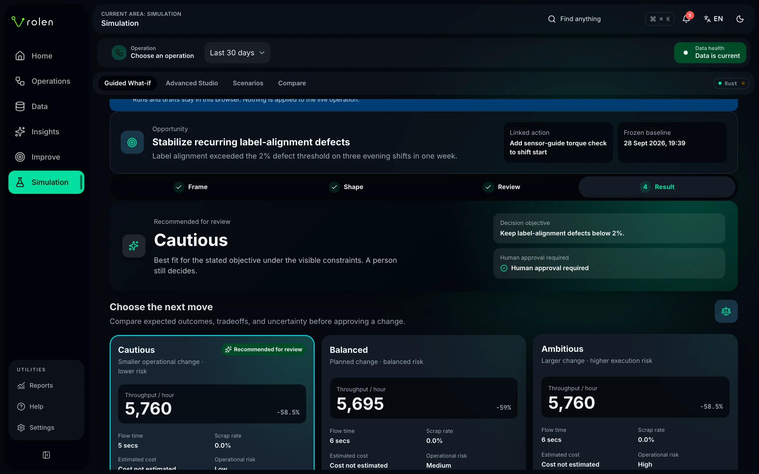
Task: Select the Balanced option card
Action: click(423, 403)
